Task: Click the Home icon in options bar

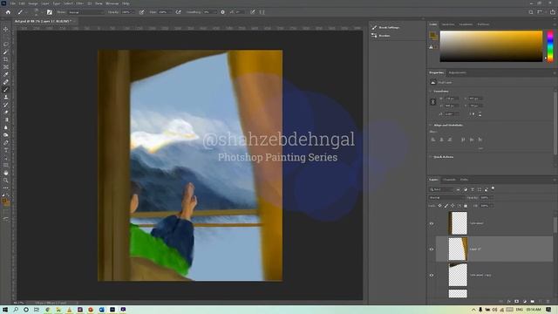Action: (x=8, y=12)
